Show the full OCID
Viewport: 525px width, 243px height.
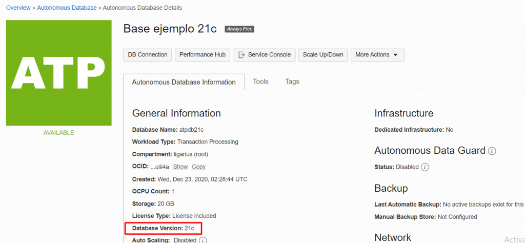(x=180, y=167)
